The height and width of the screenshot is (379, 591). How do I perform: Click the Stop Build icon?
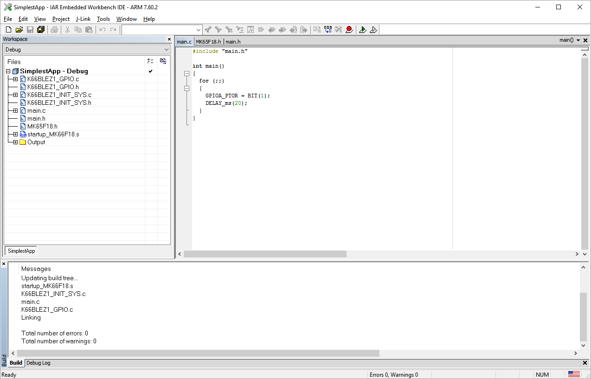click(339, 30)
